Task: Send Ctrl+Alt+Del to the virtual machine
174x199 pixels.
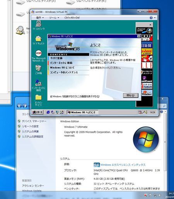Action: [72, 17]
